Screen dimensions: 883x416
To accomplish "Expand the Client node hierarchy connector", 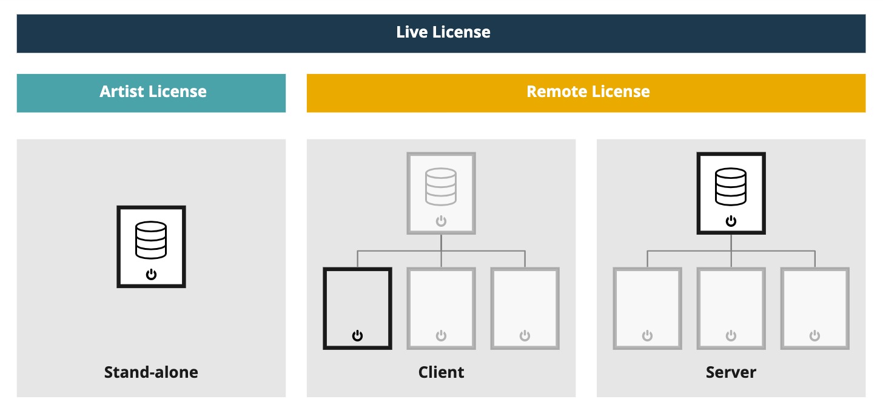I will 441,250.
